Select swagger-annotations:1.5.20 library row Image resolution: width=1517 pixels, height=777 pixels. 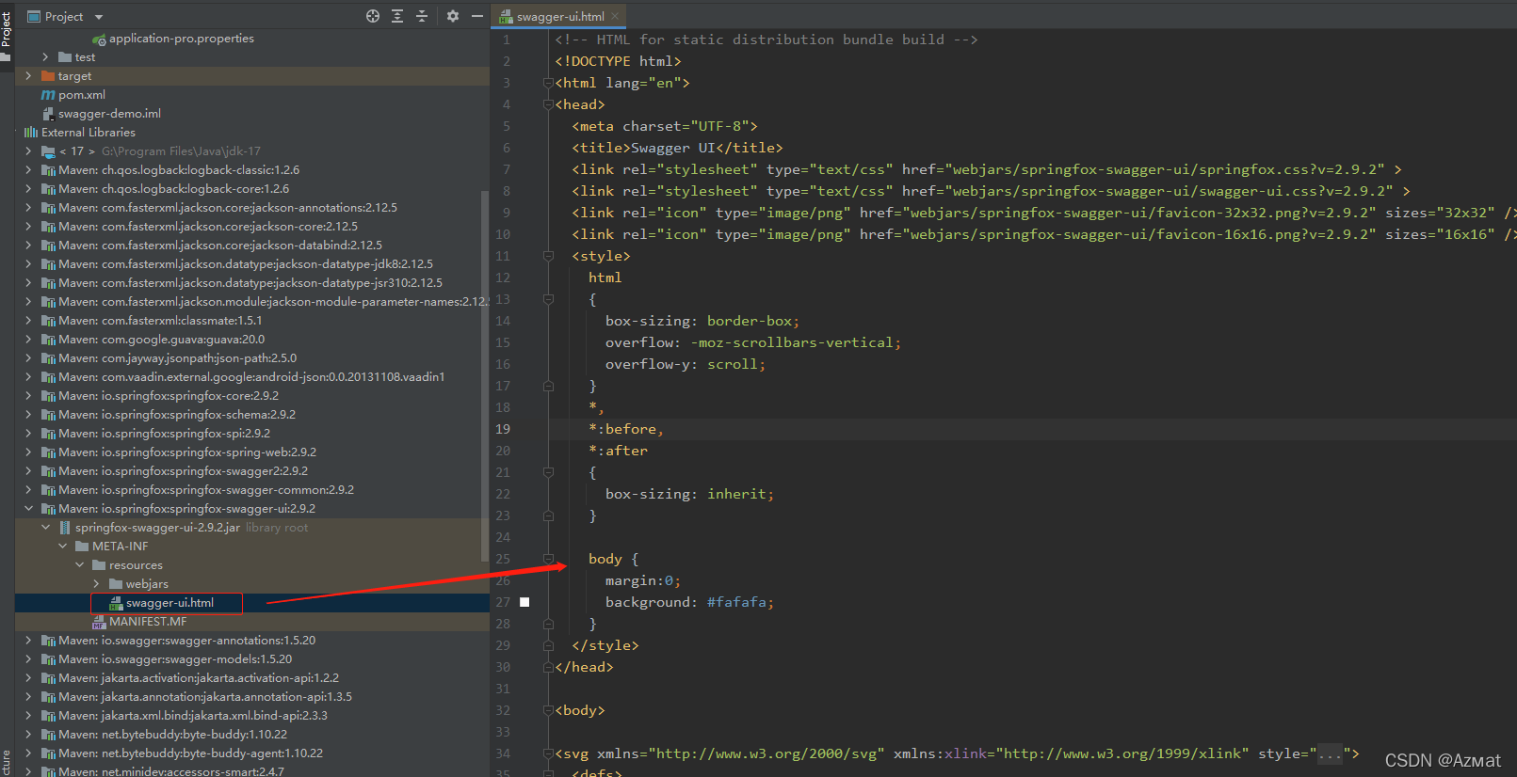pos(251,641)
